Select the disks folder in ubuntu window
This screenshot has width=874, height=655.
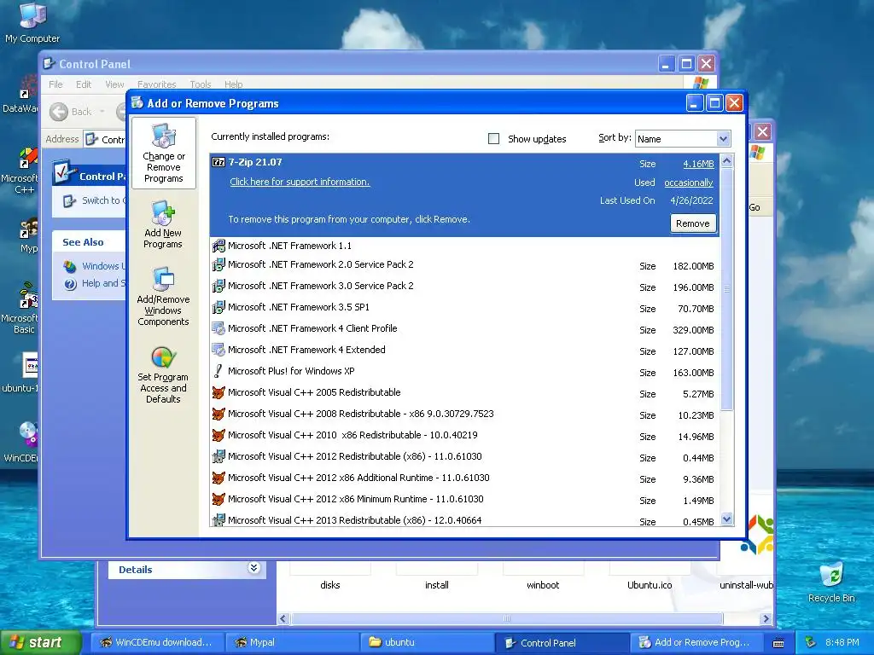(330, 585)
